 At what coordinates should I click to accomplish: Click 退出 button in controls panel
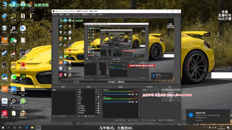[171, 100]
